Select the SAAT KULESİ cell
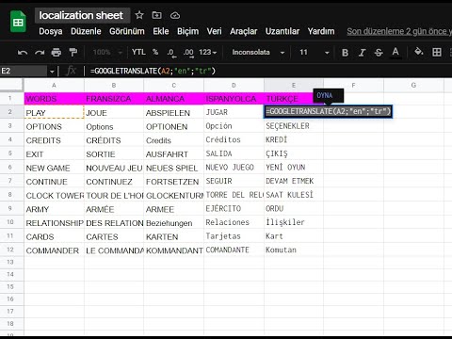 [x=294, y=195]
